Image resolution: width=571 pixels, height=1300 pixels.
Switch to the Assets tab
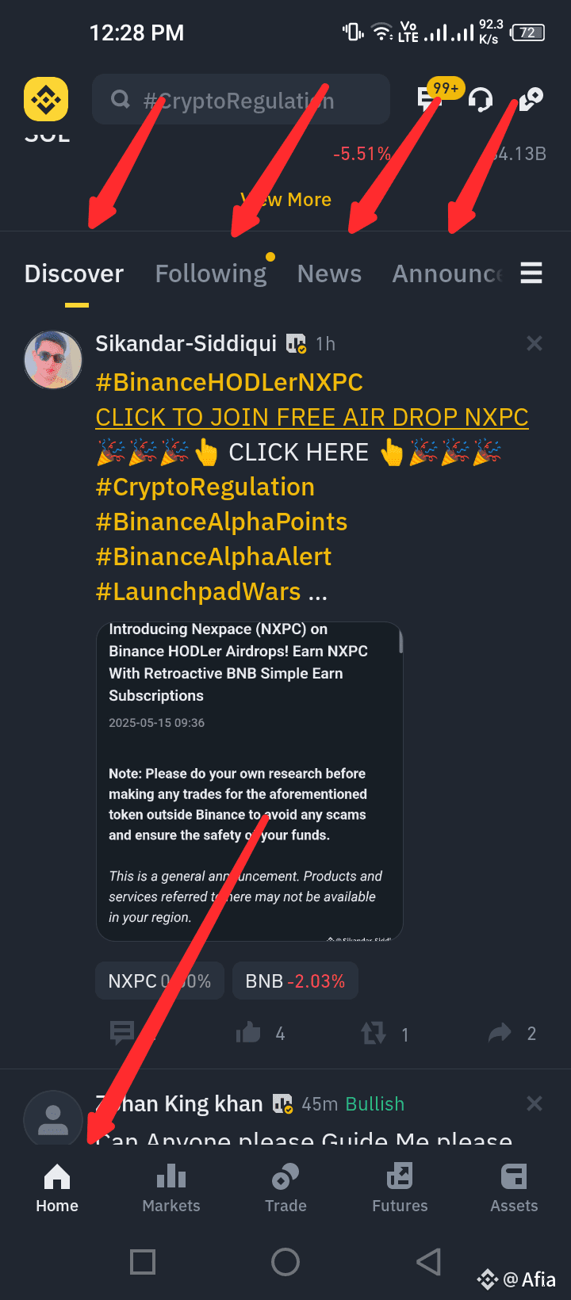coord(514,1187)
